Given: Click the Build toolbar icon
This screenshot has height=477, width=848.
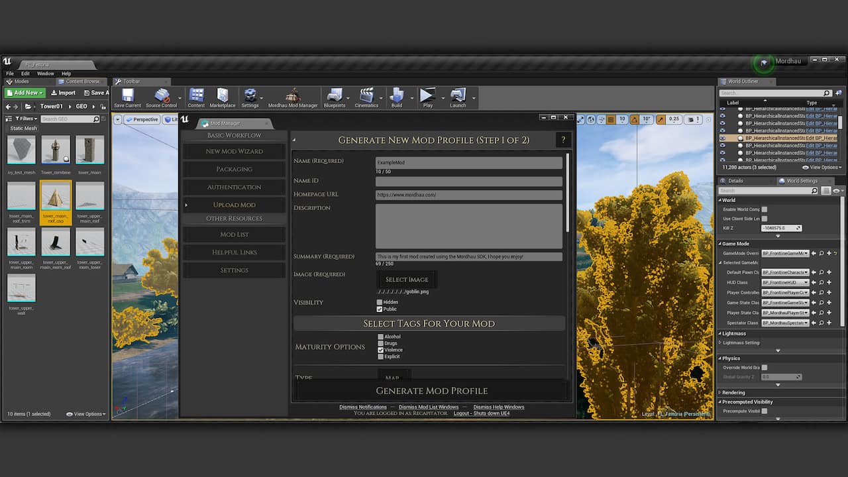Looking at the screenshot, I should 396,97.
